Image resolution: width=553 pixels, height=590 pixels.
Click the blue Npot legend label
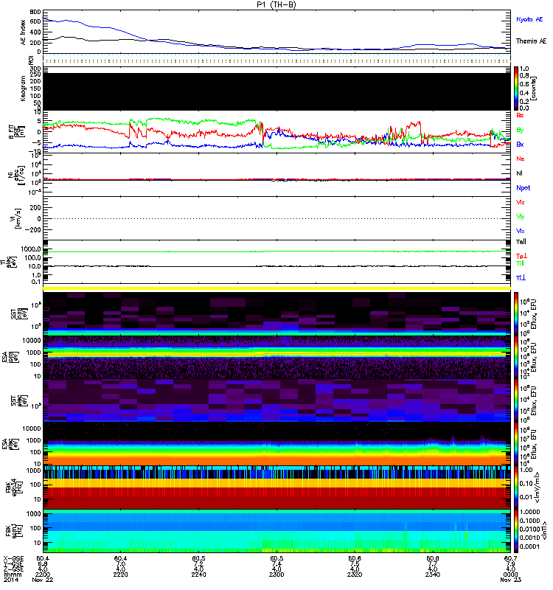point(522,187)
